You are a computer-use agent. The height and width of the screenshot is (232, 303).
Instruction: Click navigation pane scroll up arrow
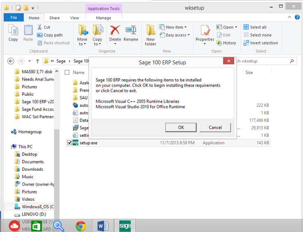(57, 71)
